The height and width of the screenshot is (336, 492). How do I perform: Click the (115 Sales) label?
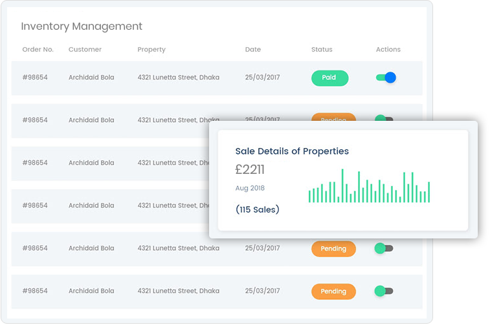point(257,209)
